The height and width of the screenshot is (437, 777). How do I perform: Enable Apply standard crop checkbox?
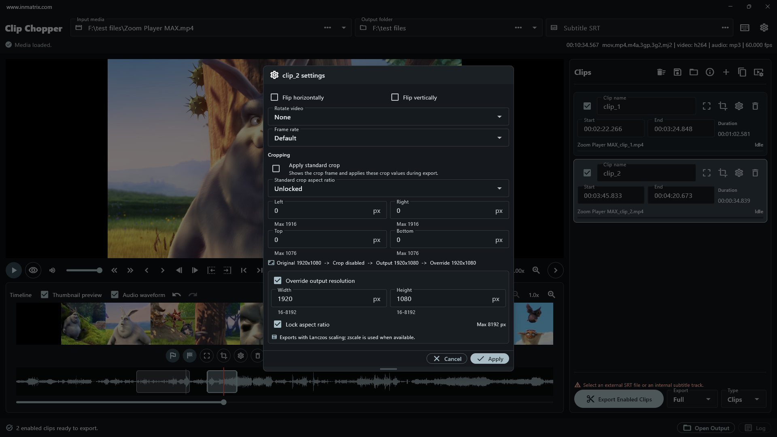pos(276,169)
